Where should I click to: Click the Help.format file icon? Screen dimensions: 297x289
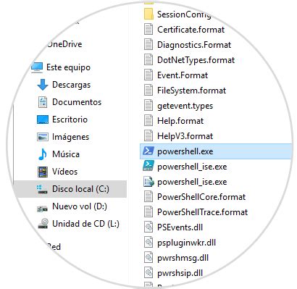[148, 121]
